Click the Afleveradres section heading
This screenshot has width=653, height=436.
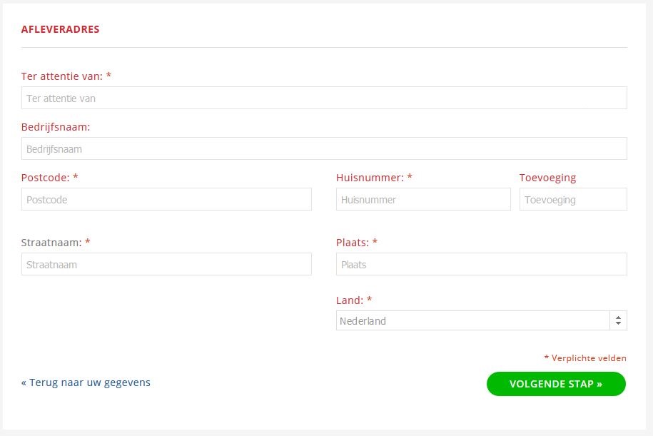[x=61, y=29]
